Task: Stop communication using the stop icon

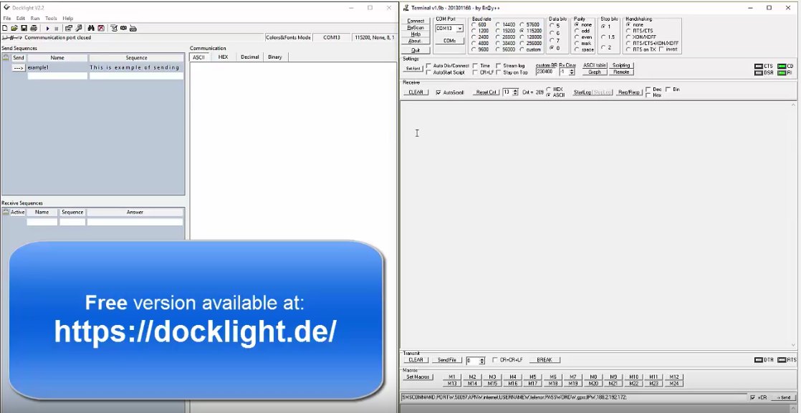Action: [x=57, y=28]
